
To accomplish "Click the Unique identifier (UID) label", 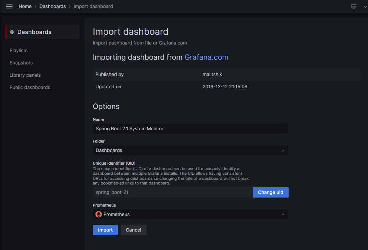I will pos(114,163).
